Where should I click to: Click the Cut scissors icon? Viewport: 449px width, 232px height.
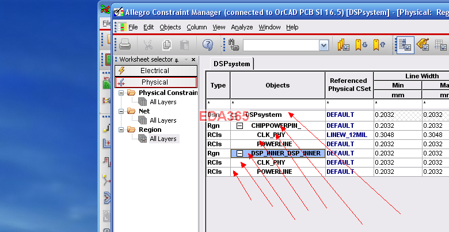[148, 45]
